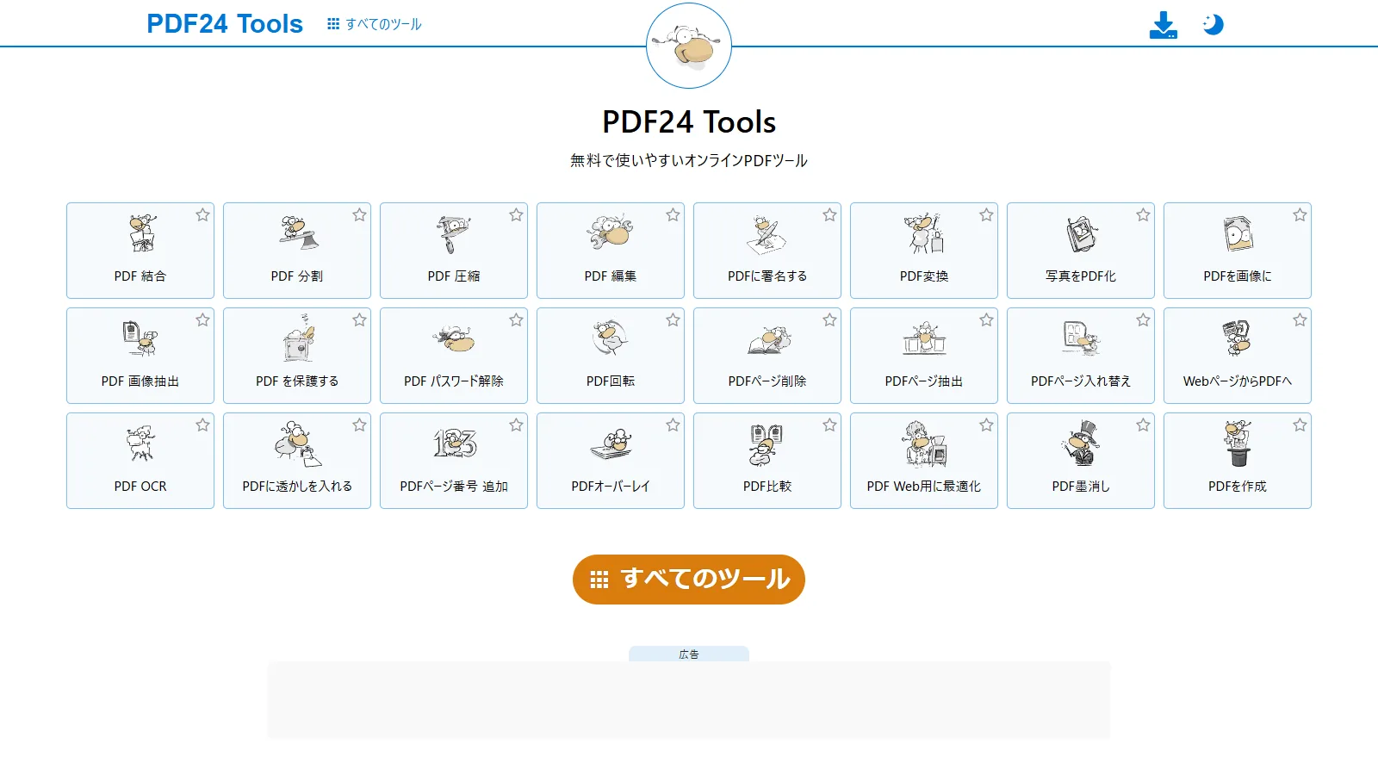1378x775 pixels.
Task: Open the PDF 編集 tool tile
Action: 611,251
